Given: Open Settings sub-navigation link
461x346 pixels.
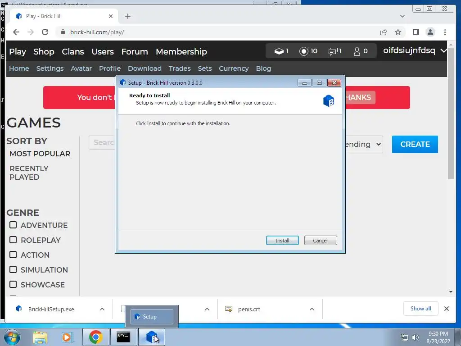Looking at the screenshot, I should pyautogui.click(x=50, y=68).
